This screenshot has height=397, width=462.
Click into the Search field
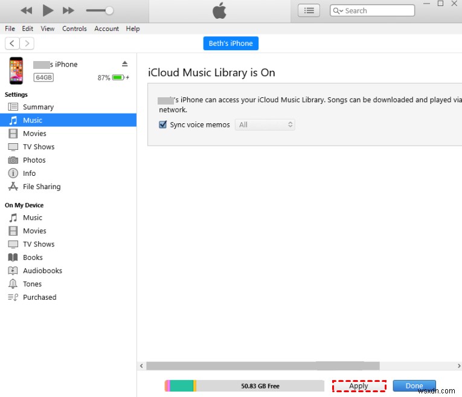(x=372, y=11)
